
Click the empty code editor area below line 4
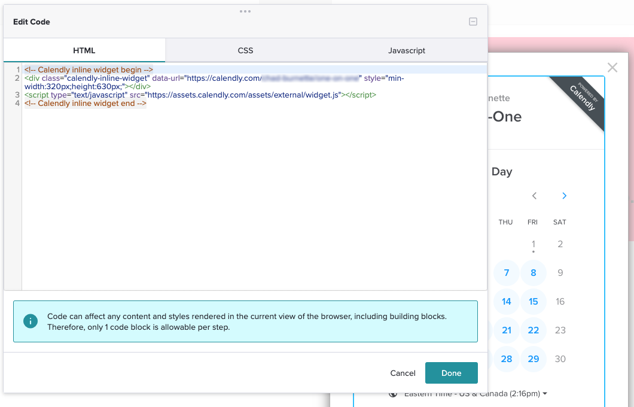pyautogui.click(x=255, y=198)
